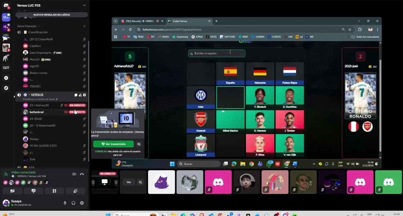Click streamed Chrome address bar URL
The width and height of the screenshot is (403, 216).
tap(172, 29)
